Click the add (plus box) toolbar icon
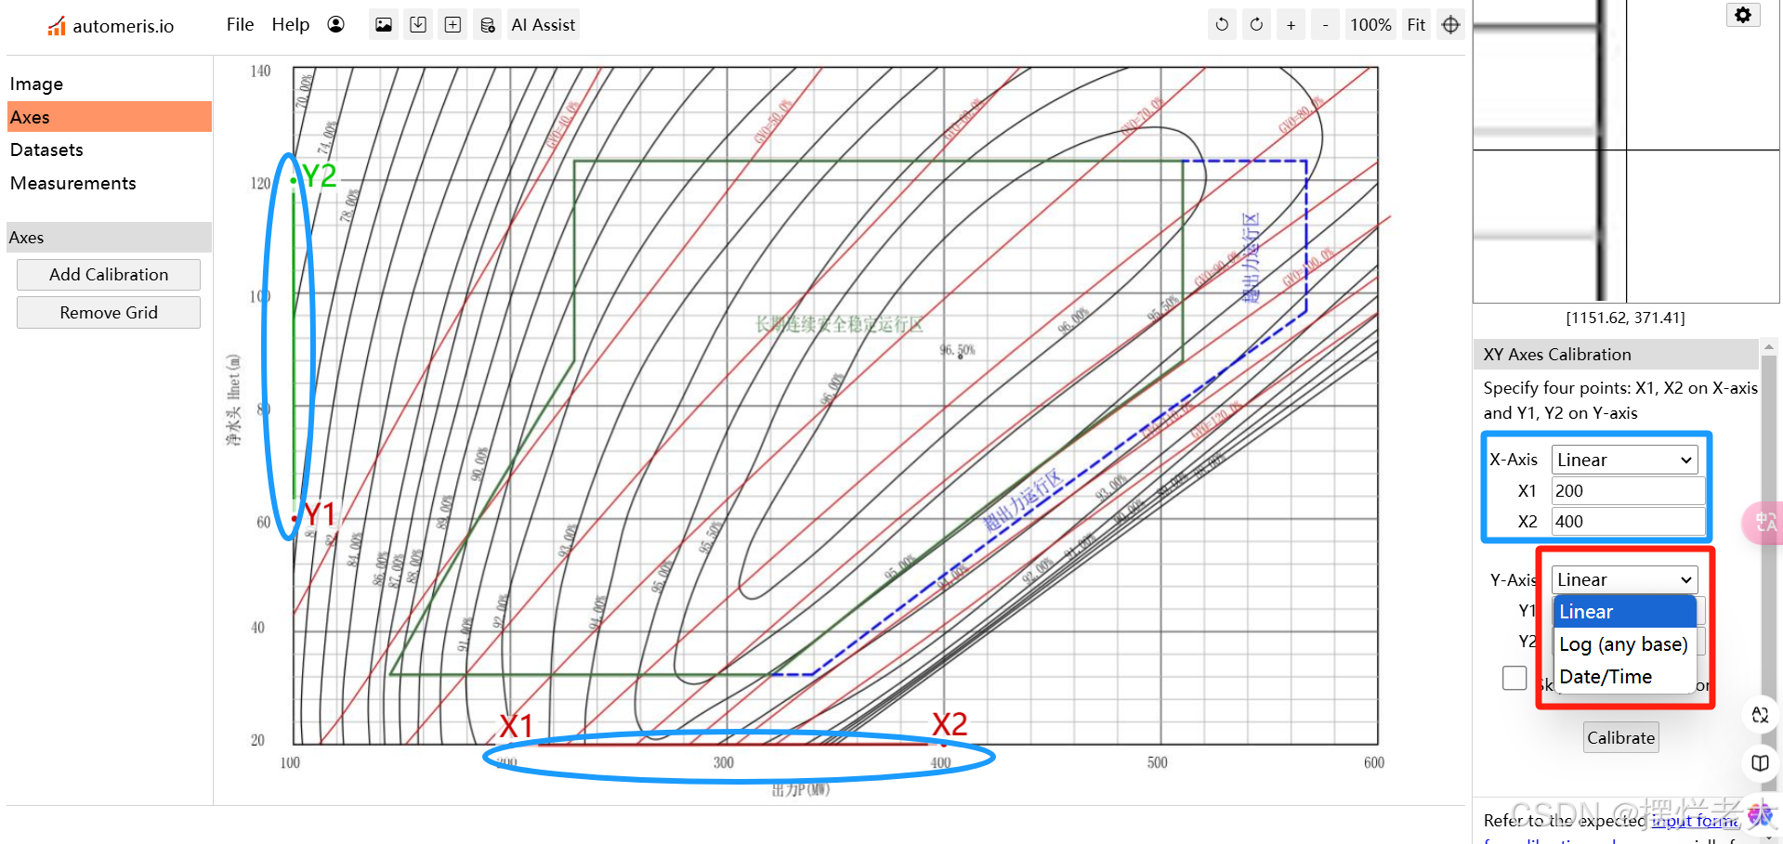This screenshot has height=844, width=1783. tap(452, 25)
